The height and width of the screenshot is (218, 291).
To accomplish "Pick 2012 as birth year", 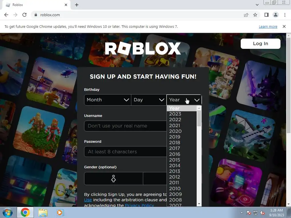I will (x=182, y=177).
